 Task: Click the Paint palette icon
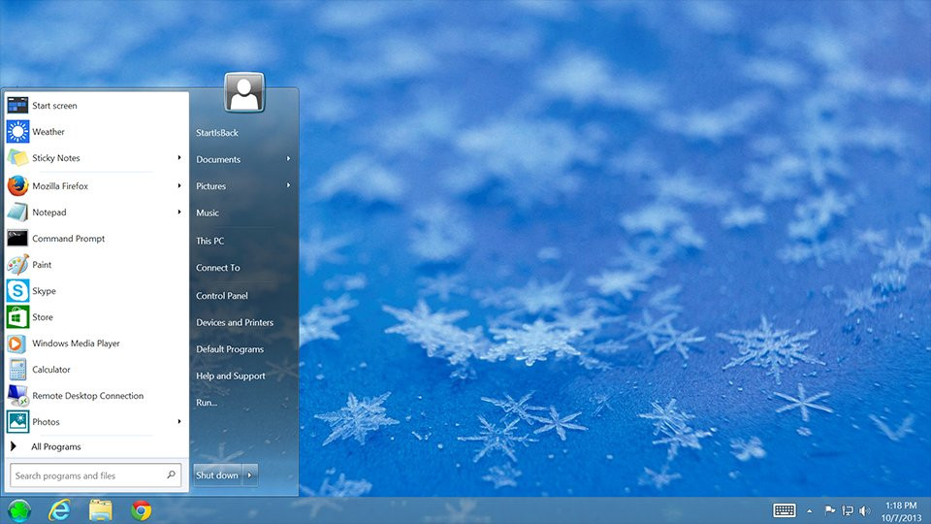point(17,264)
